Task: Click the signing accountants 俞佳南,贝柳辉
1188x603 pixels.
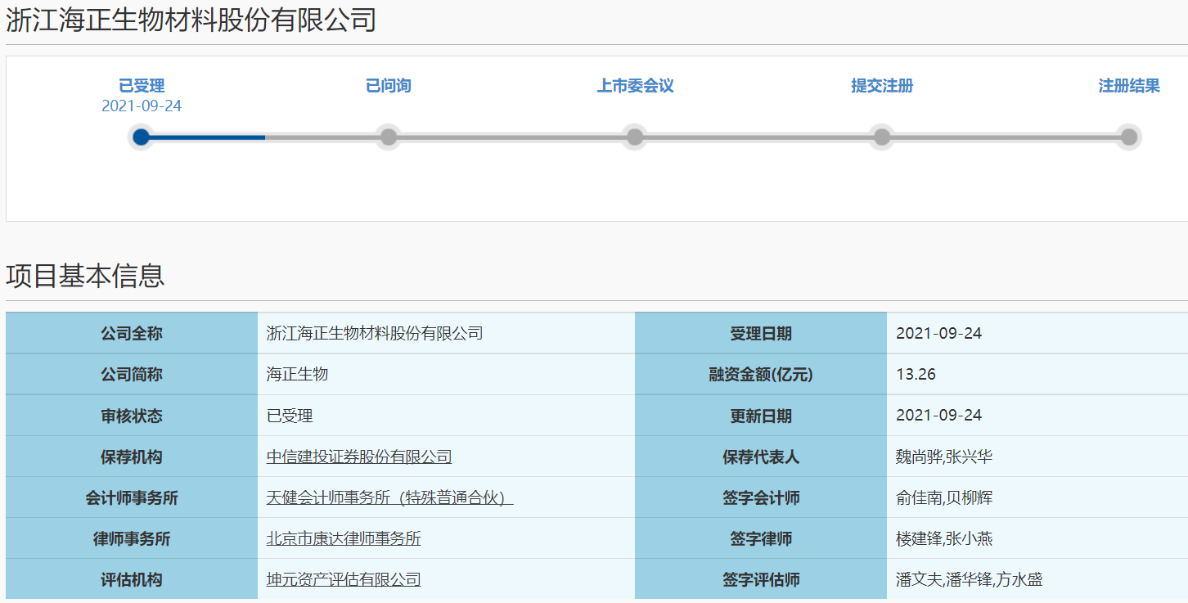Action: (944, 497)
